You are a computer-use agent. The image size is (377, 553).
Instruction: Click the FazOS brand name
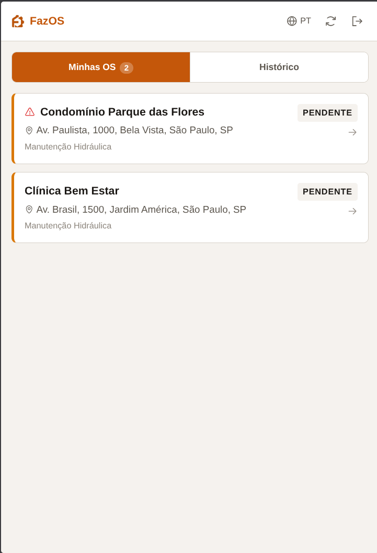pyautogui.click(x=47, y=21)
